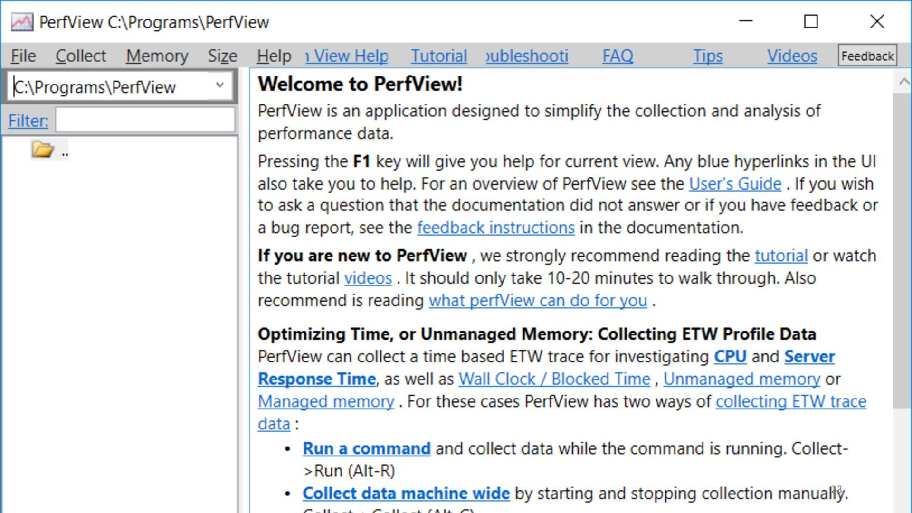Image resolution: width=912 pixels, height=513 pixels.
Task: Open the parent folder icon in tree
Action: click(42, 150)
